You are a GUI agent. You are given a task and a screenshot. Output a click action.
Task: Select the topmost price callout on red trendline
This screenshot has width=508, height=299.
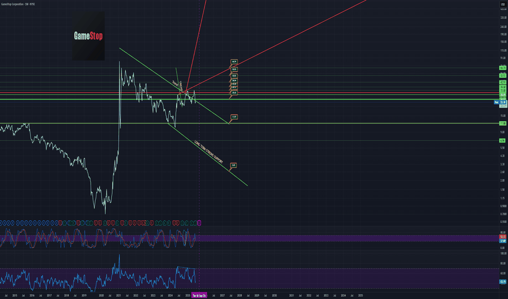(x=234, y=61)
